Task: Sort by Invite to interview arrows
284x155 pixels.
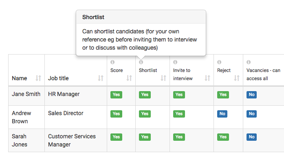Action: 207,78
